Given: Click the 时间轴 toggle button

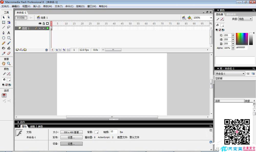Looking at the screenshot, I should coord(21,18).
